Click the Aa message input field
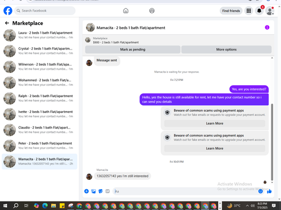This screenshot has width=281, height=210. 185,191
